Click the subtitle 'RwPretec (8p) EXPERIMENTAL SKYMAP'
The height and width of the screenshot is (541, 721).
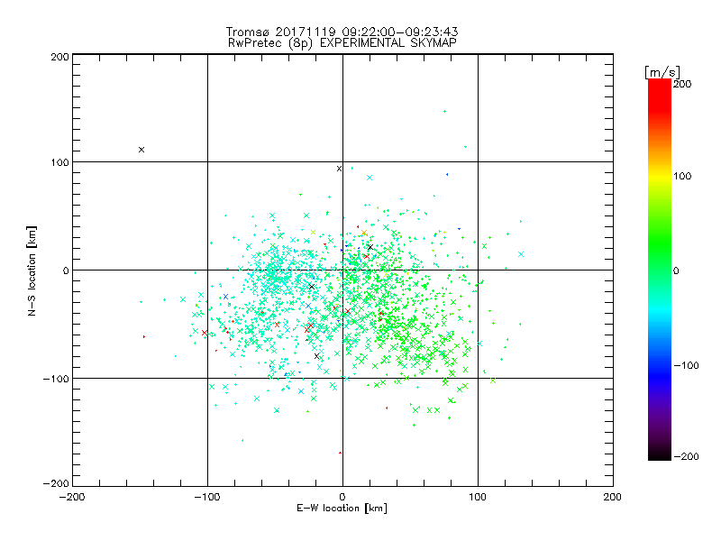point(342,42)
